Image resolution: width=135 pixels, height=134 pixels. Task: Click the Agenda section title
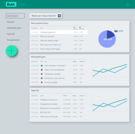pos(35,90)
